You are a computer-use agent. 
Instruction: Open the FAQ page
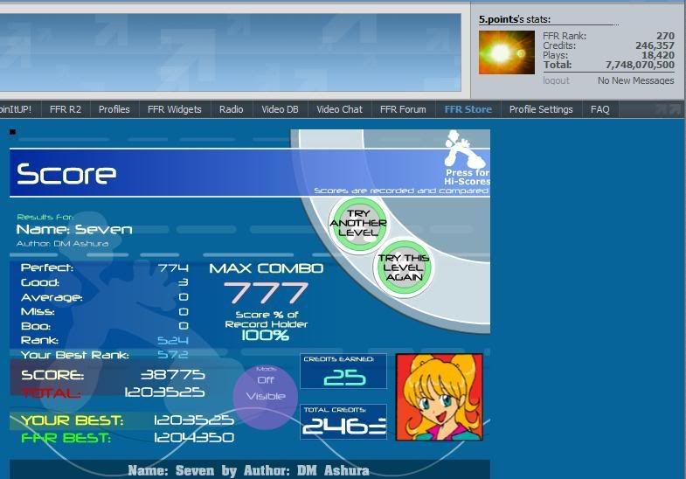tap(599, 109)
